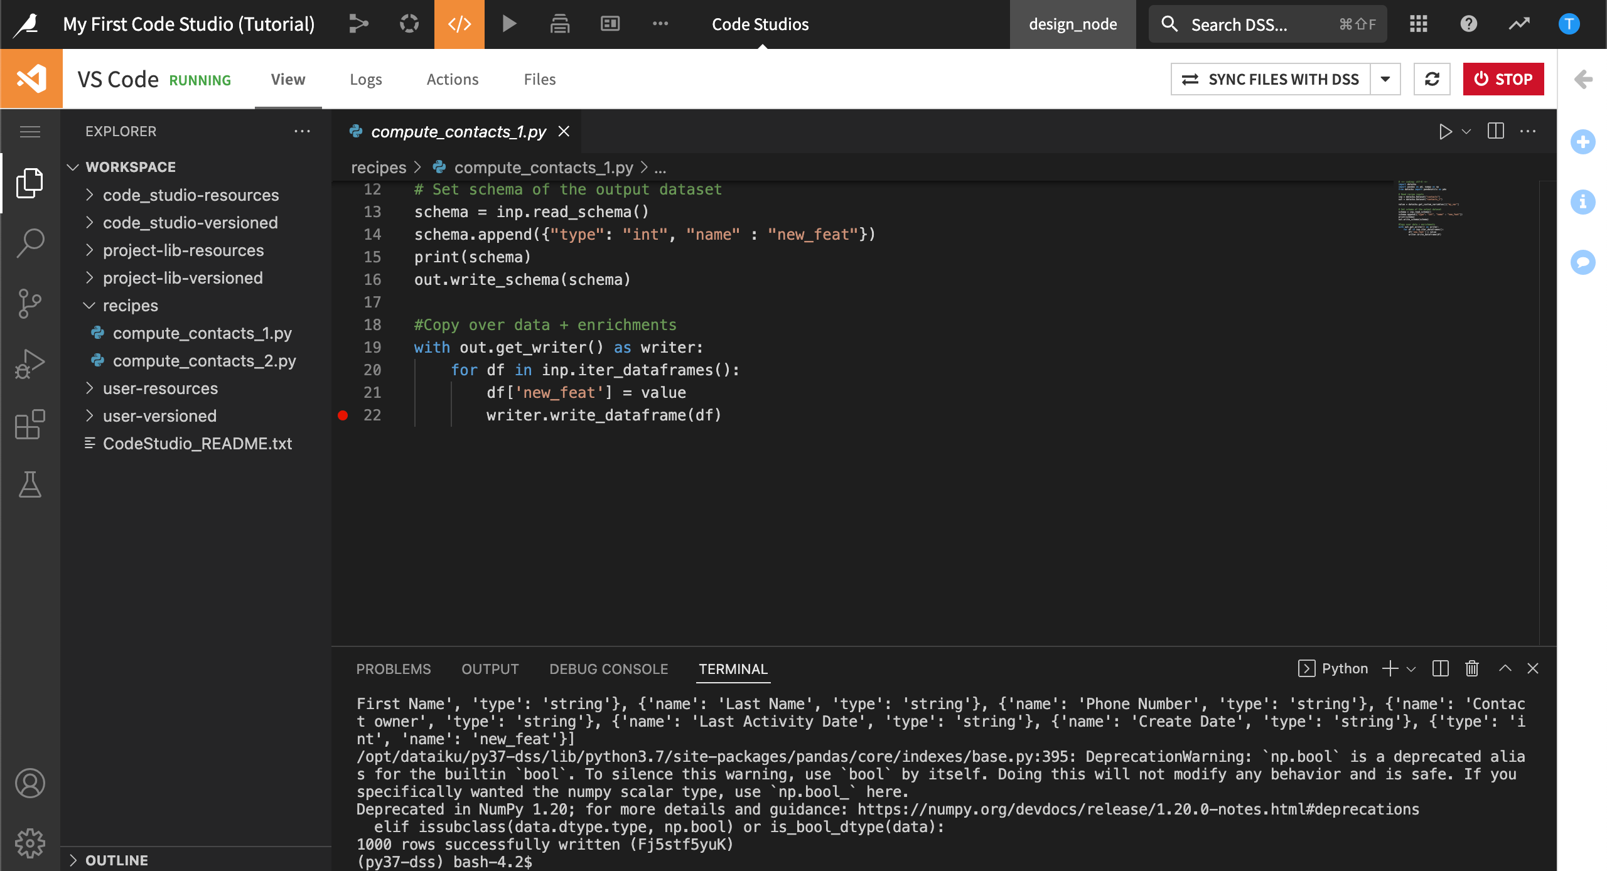This screenshot has width=1607, height=871.
Task: Open the Jobs play icon in top bar
Action: (x=509, y=24)
